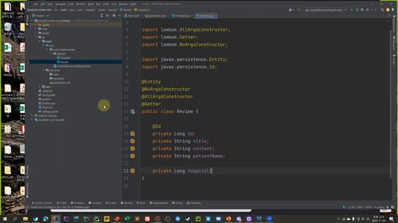The image size is (398, 223).
Task: Select application.yml in project tree
Action: pos(60,82)
